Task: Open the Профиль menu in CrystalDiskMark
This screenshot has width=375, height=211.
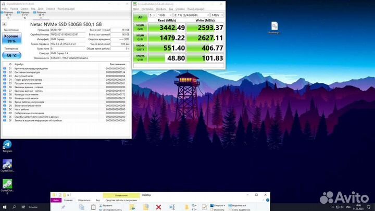Action: point(161,9)
